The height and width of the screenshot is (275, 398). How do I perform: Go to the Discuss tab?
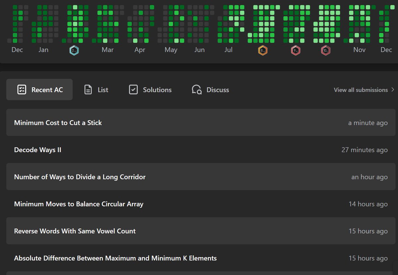210,89
